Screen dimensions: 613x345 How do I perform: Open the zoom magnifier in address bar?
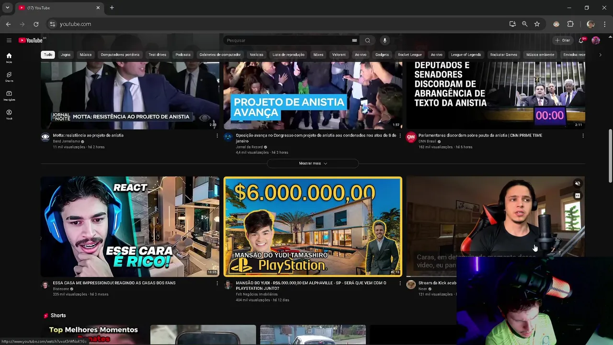(524, 24)
